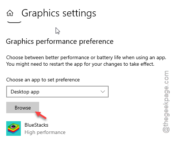Click the Graphics settings page title
Viewport: 173px width, 142px height.
(59, 14)
